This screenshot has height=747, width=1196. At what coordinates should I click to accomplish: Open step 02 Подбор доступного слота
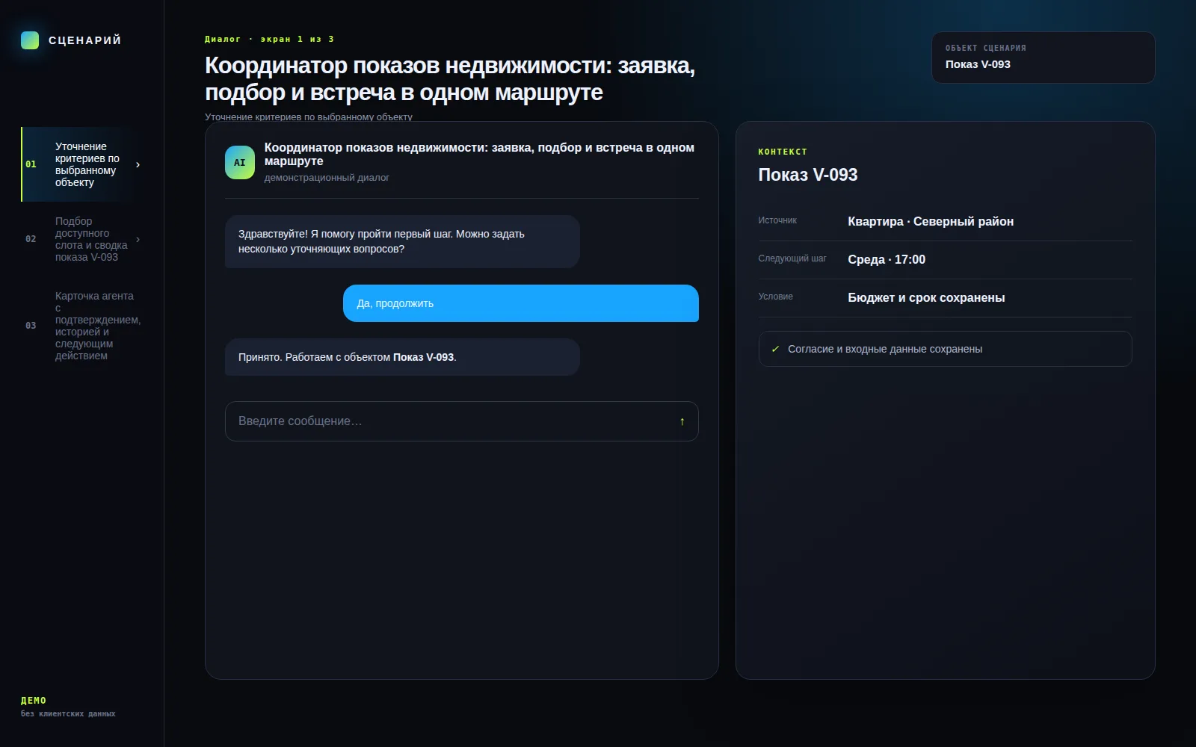[81, 239]
